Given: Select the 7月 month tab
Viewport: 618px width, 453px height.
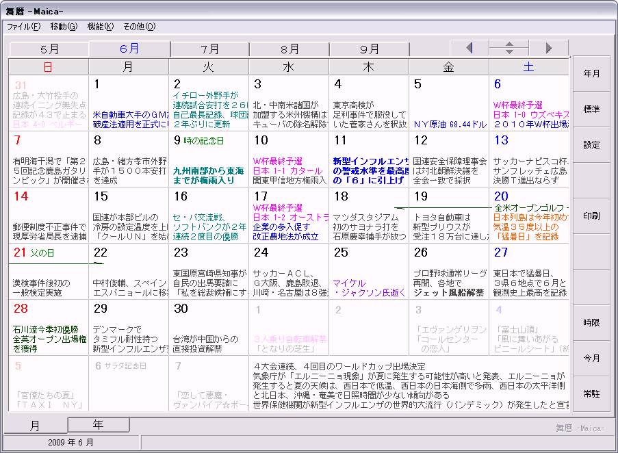Looking at the screenshot, I should click(210, 49).
